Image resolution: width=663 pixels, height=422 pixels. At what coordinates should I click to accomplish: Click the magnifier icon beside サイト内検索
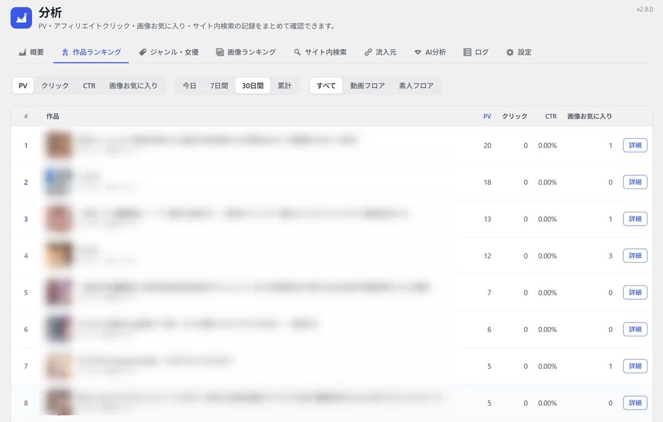coord(297,53)
